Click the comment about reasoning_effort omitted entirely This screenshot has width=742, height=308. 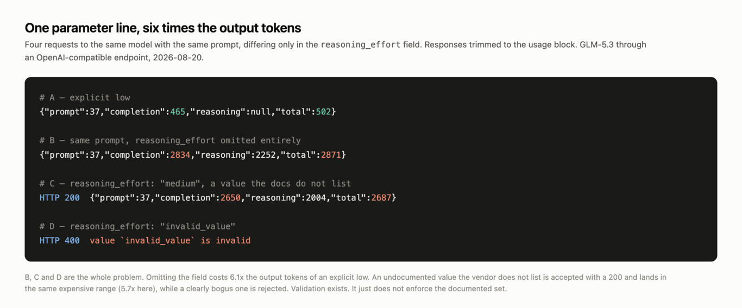point(170,140)
